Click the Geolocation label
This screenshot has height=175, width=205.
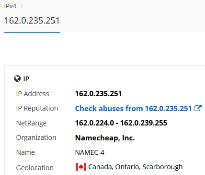(x=35, y=168)
